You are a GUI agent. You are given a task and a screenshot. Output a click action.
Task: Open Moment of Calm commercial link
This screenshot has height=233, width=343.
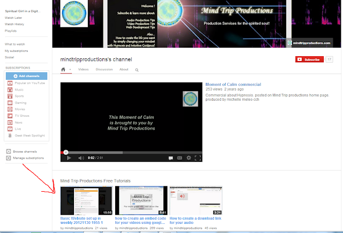pyautogui.click(x=233, y=85)
